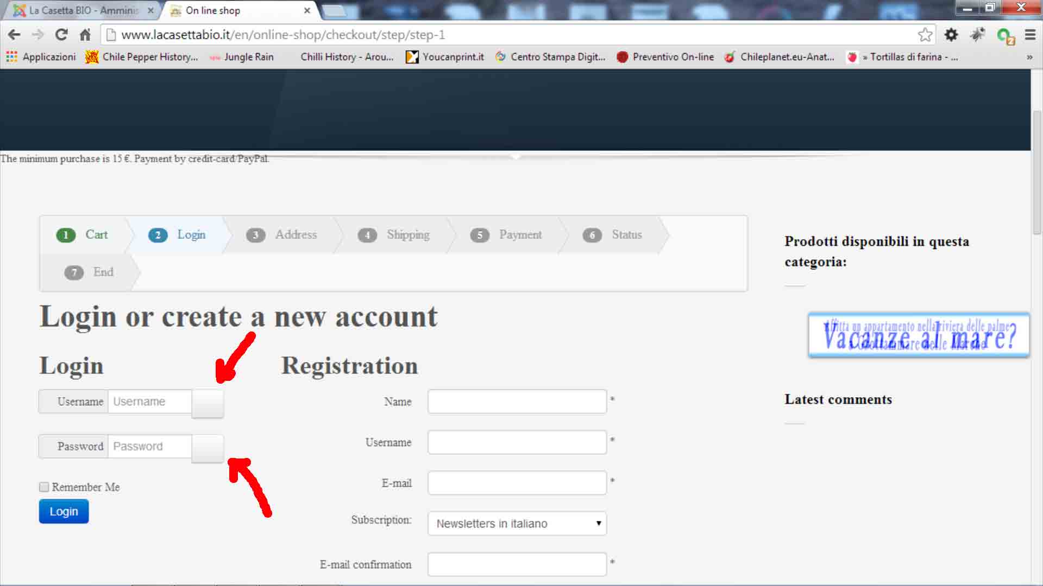
Task: Click the Vacanze al mare advertisement
Action: (x=919, y=334)
